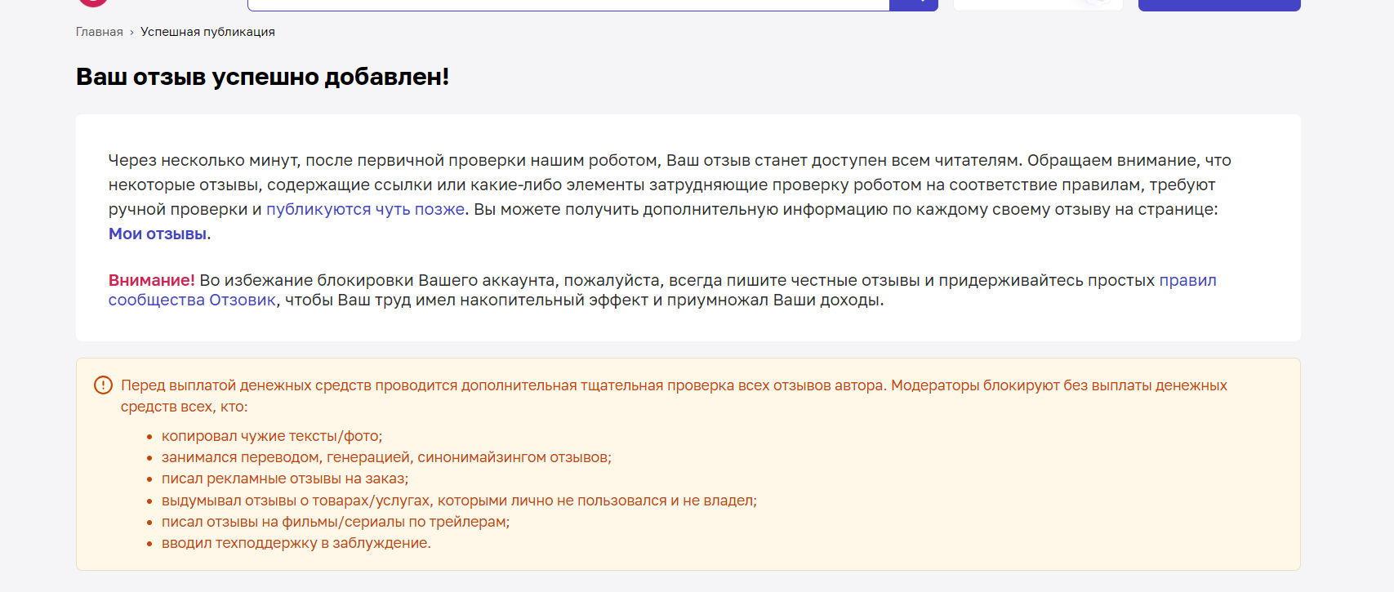The image size is (1394, 592).
Task: Click the отзывы на фильмы/сериалы по трейлерам item
Action: (x=336, y=522)
